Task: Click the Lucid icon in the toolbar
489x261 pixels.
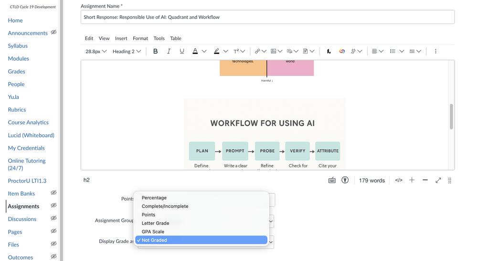Action: (x=329, y=51)
